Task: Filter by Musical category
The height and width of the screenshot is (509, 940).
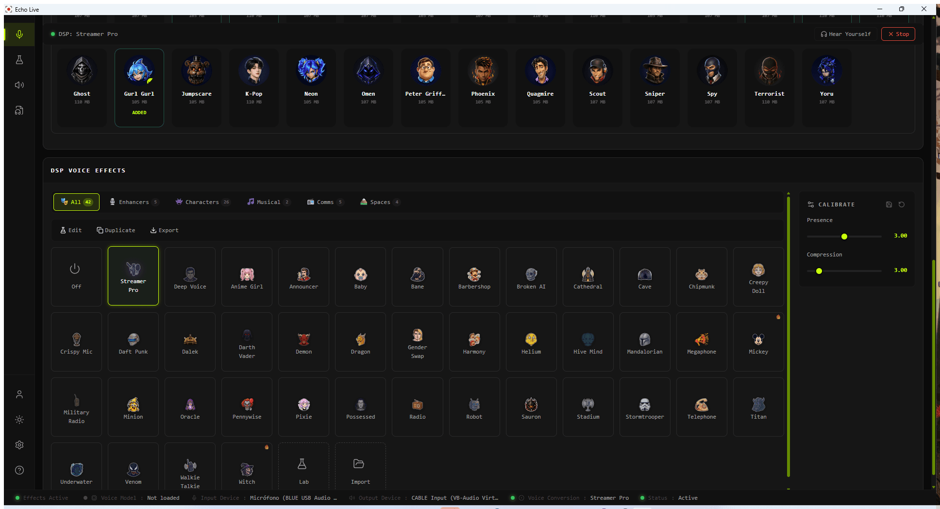Action: [268, 202]
